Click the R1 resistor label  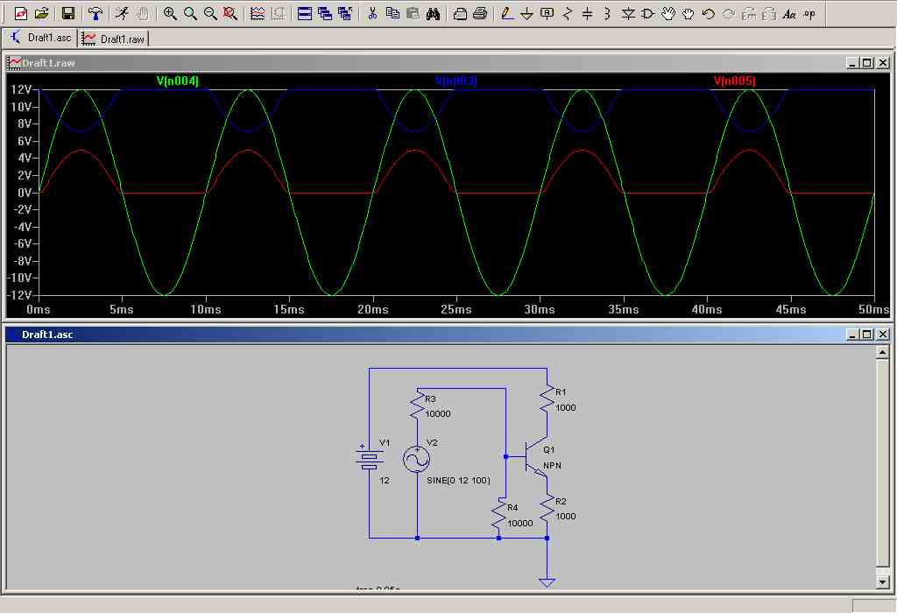(561, 391)
